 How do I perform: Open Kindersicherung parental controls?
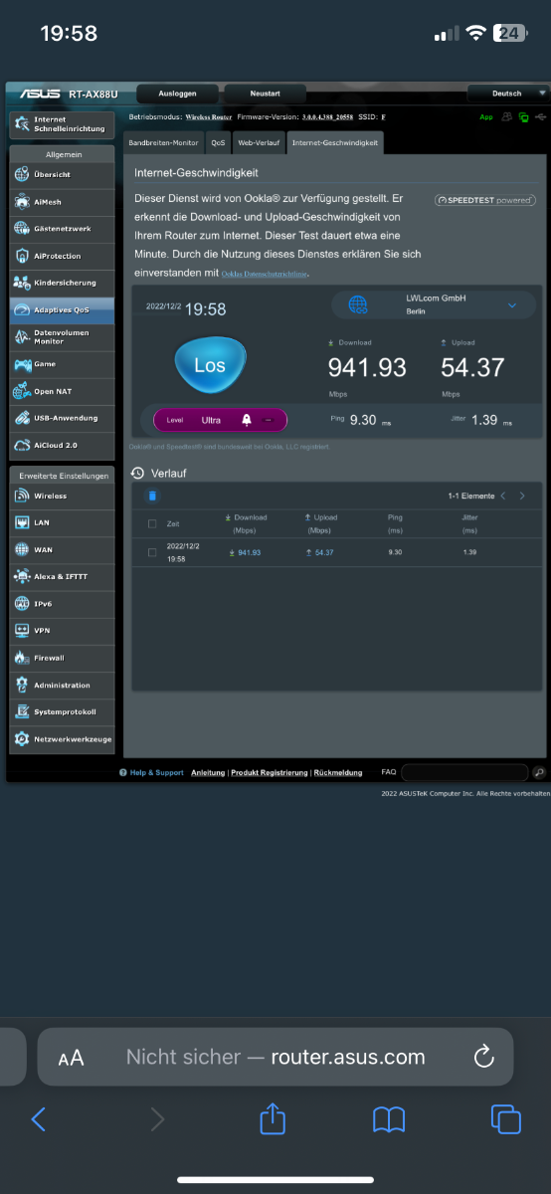click(x=61, y=283)
